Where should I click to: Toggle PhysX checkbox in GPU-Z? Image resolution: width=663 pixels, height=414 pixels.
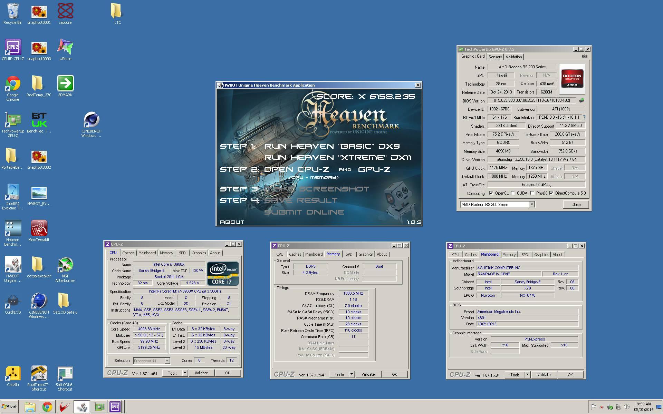pyautogui.click(x=532, y=193)
